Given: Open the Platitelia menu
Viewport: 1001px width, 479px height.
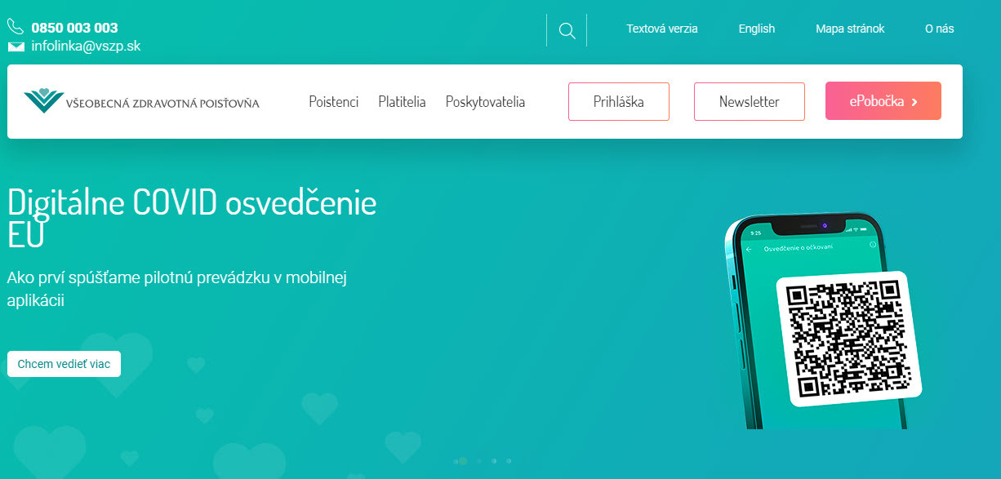Looking at the screenshot, I should [402, 102].
